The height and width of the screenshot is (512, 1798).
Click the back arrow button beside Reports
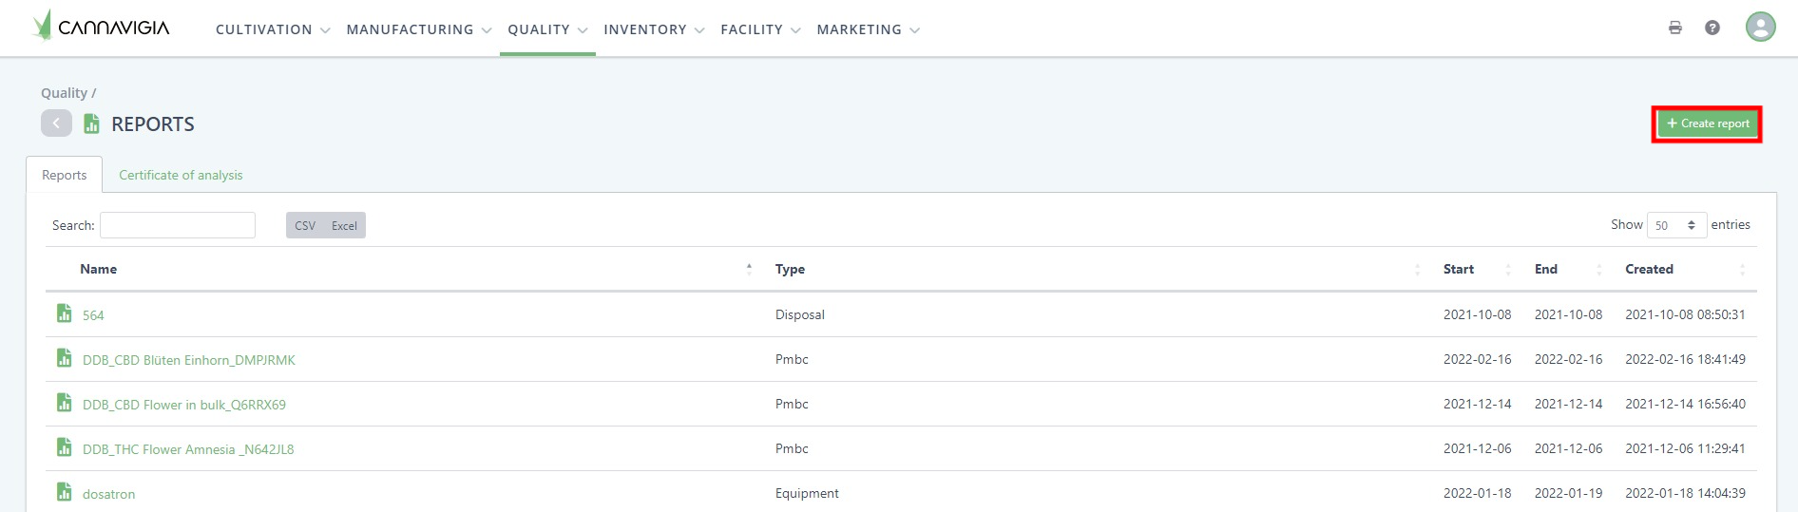point(56,123)
